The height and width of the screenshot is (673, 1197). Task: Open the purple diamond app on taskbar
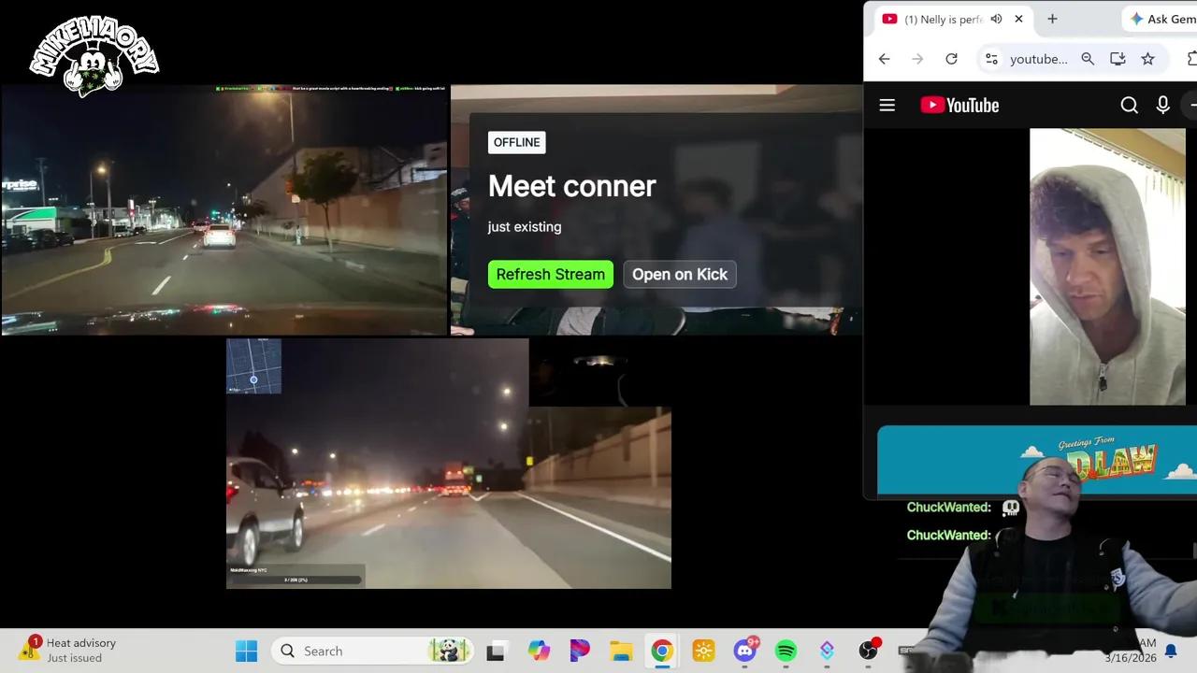[x=827, y=651]
